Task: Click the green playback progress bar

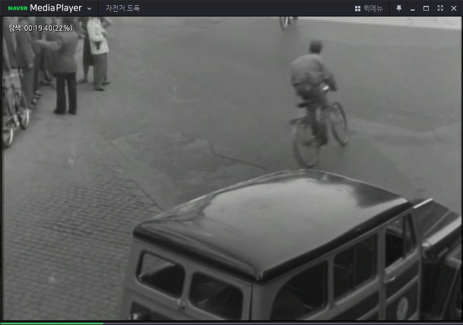Action: [52, 323]
